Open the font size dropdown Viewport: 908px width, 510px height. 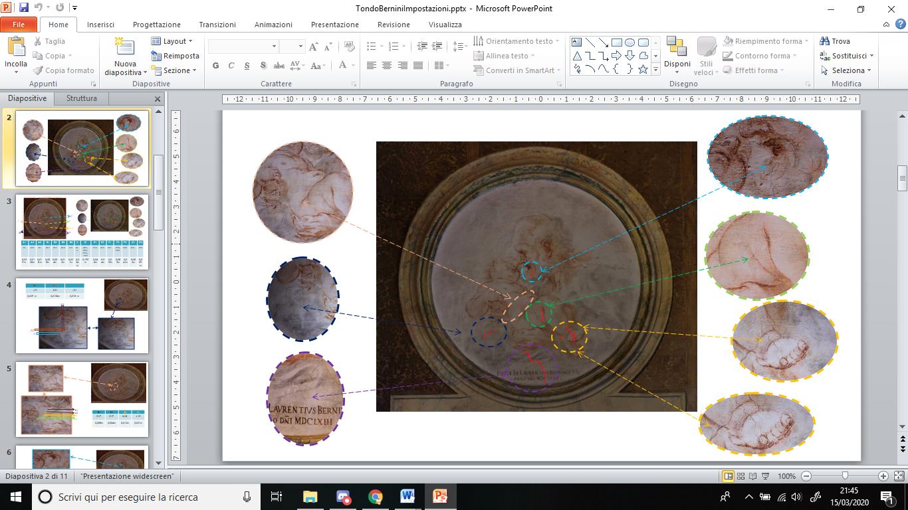click(x=300, y=46)
